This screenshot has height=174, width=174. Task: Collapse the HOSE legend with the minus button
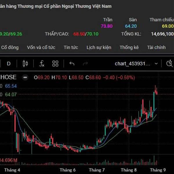(25, 77)
